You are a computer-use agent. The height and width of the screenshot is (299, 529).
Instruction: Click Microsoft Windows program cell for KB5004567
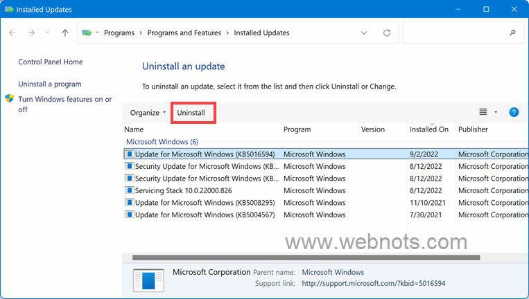[x=315, y=215]
